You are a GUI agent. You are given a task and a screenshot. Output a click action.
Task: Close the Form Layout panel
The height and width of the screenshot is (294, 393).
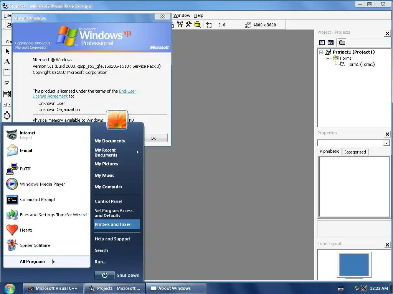tap(387, 245)
